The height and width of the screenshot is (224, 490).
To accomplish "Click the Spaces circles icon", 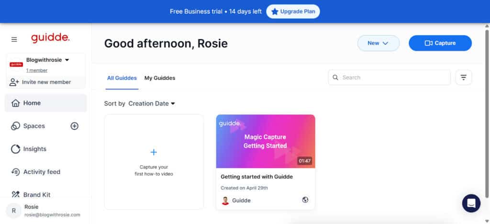I will (15, 126).
